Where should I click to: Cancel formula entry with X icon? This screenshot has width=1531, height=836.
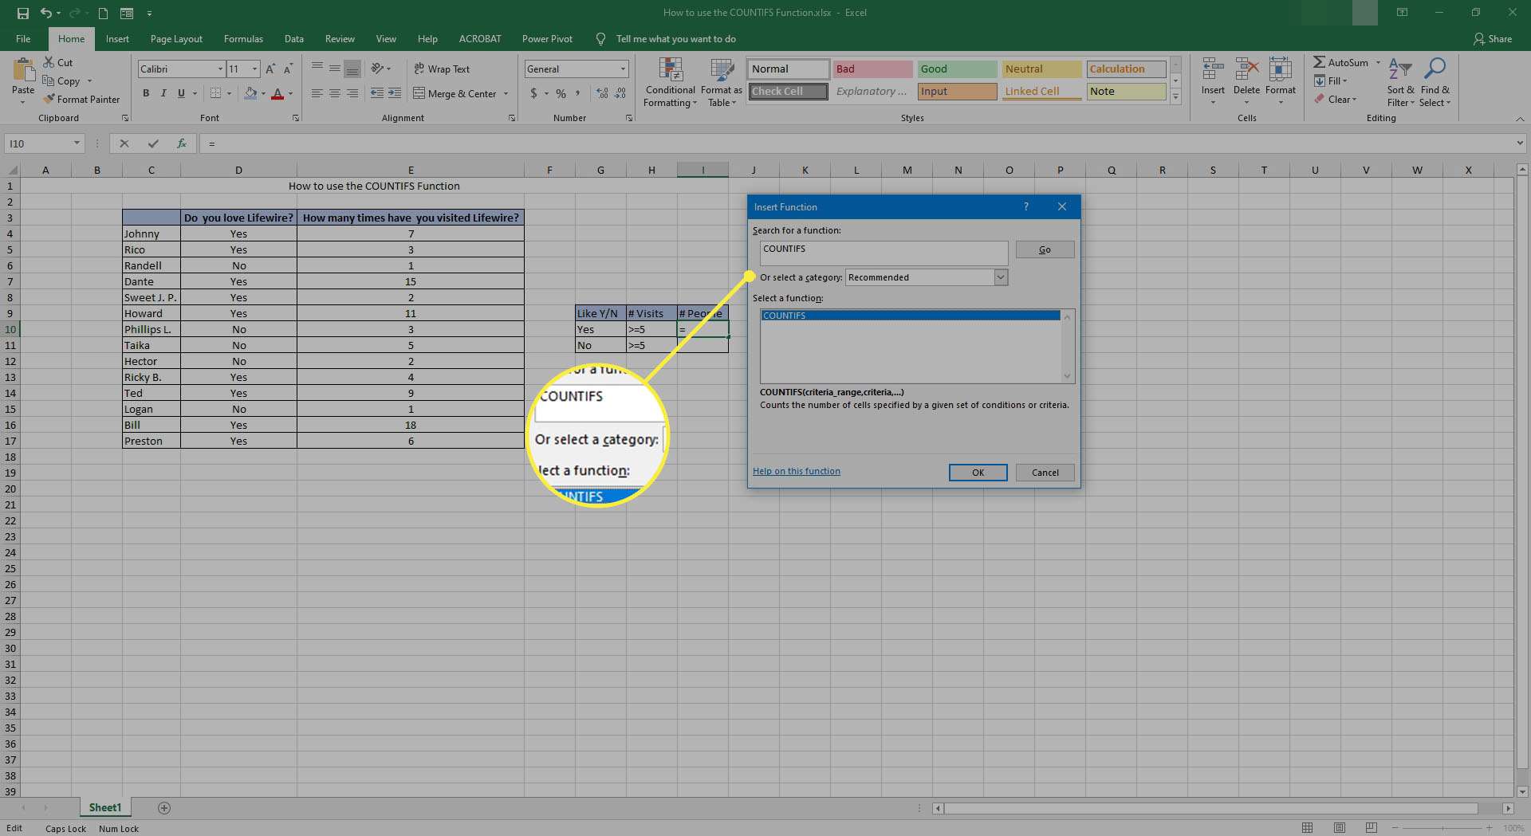(x=124, y=143)
